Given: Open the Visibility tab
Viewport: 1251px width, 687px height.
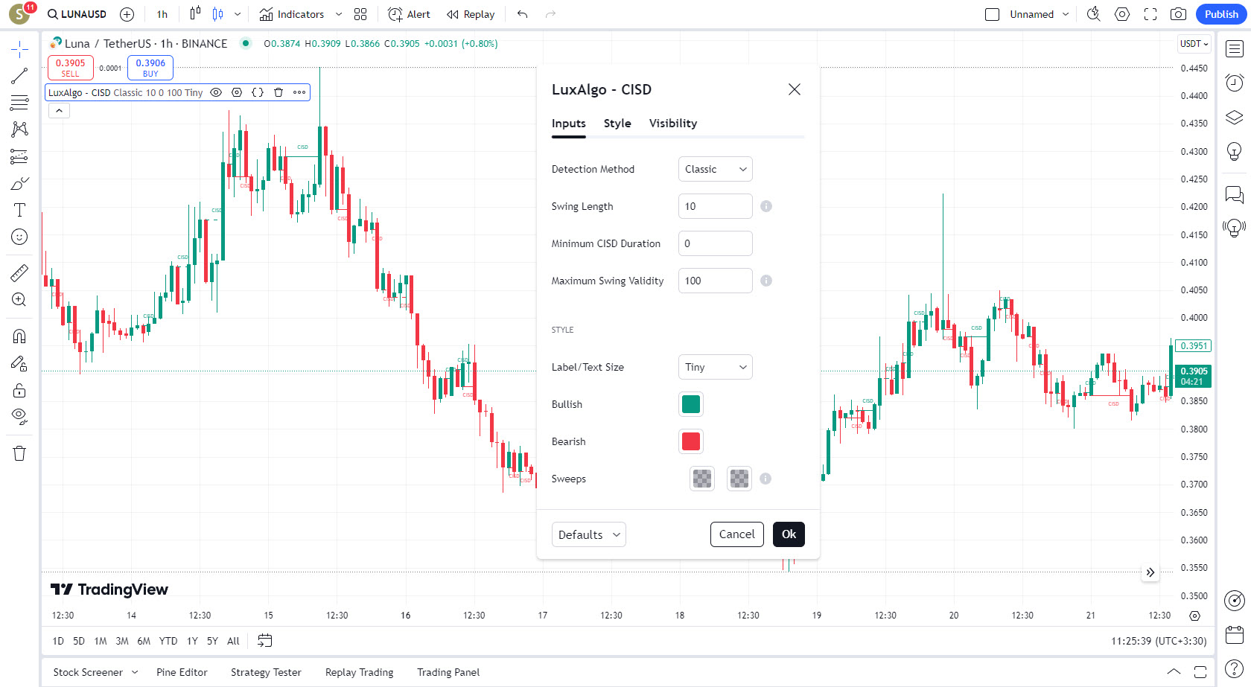Looking at the screenshot, I should point(672,124).
